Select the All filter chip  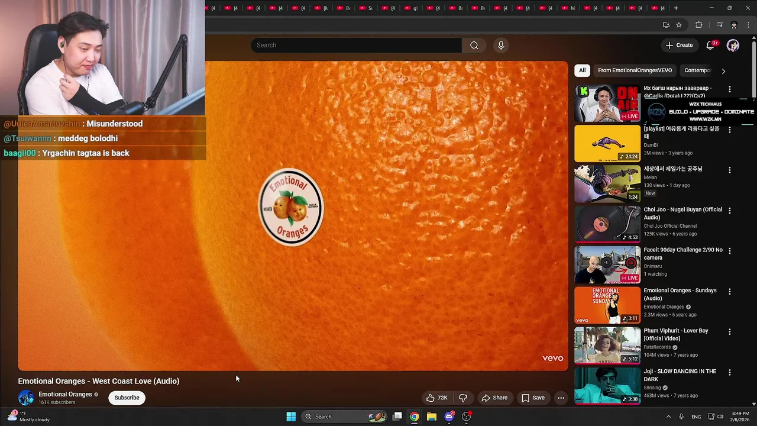coord(582,70)
